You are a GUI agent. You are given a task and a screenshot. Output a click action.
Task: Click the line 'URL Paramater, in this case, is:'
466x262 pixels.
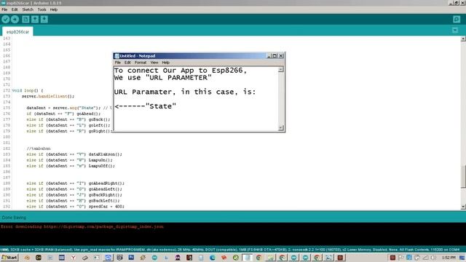click(x=185, y=92)
